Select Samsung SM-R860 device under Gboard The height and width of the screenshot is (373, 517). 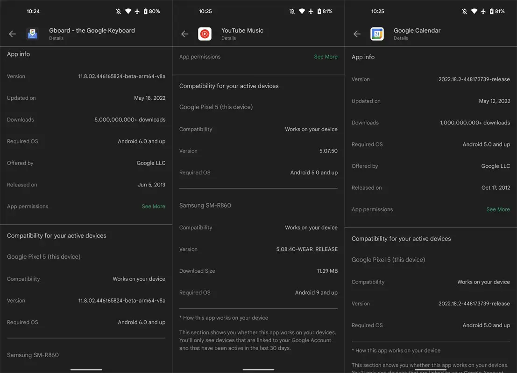[x=33, y=355]
